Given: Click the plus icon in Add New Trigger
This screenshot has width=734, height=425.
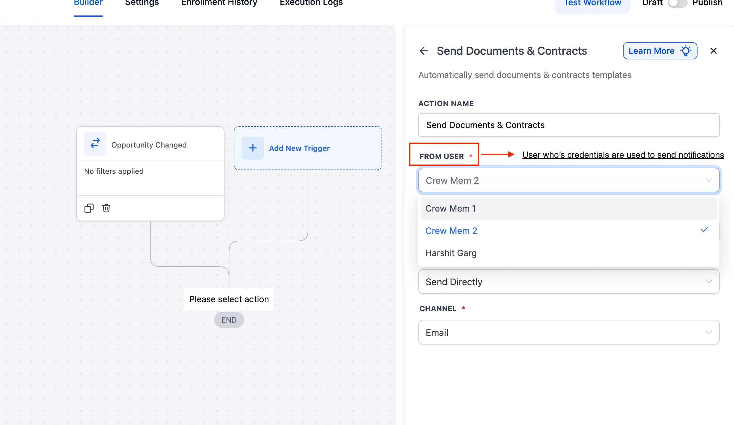Looking at the screenshot, I should click(x=253, y=148).
